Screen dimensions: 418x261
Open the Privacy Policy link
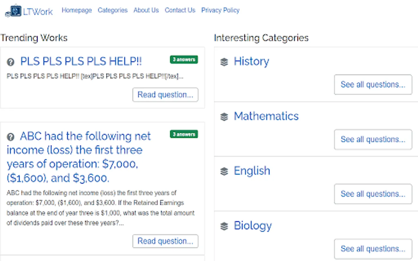(x=220, y=10)
